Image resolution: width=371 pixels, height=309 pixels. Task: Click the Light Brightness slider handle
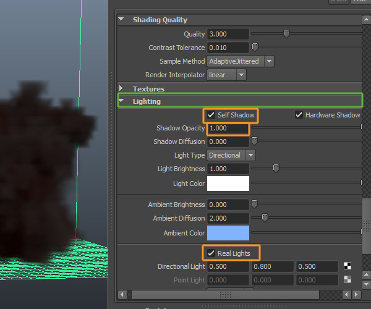coord(276,168)
